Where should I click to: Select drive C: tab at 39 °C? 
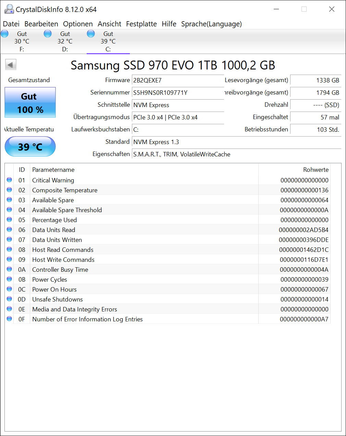click(x=108, y=41)
